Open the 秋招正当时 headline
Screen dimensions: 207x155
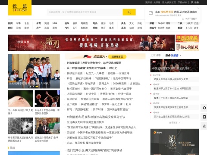click(x=73, y=89)
